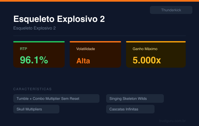Click the Alta volatility value
This screenshot has height=126, width=199.
(83, 61)
